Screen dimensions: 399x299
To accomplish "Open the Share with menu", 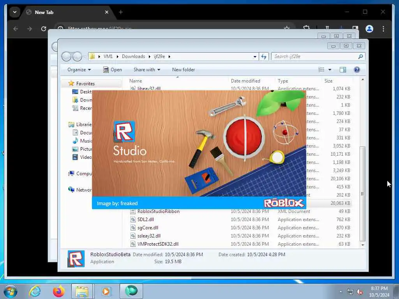I will (x=147, y=70).
